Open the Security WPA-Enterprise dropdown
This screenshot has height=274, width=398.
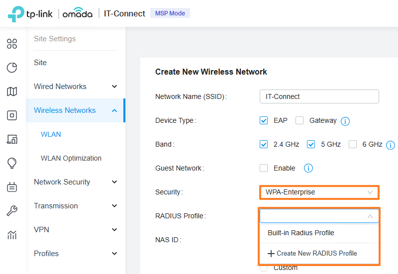[319, 192]
